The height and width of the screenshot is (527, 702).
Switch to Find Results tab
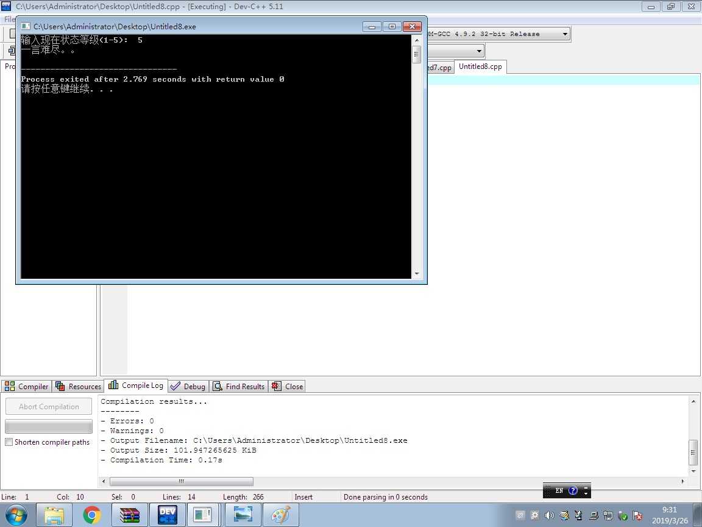239,386
